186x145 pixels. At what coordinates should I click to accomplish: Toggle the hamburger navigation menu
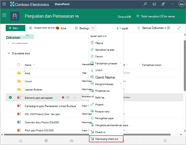tap(4, 15)
